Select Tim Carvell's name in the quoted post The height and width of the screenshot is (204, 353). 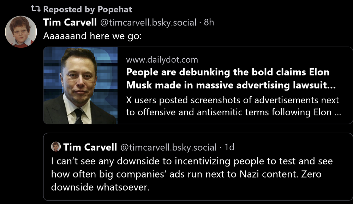90,147
